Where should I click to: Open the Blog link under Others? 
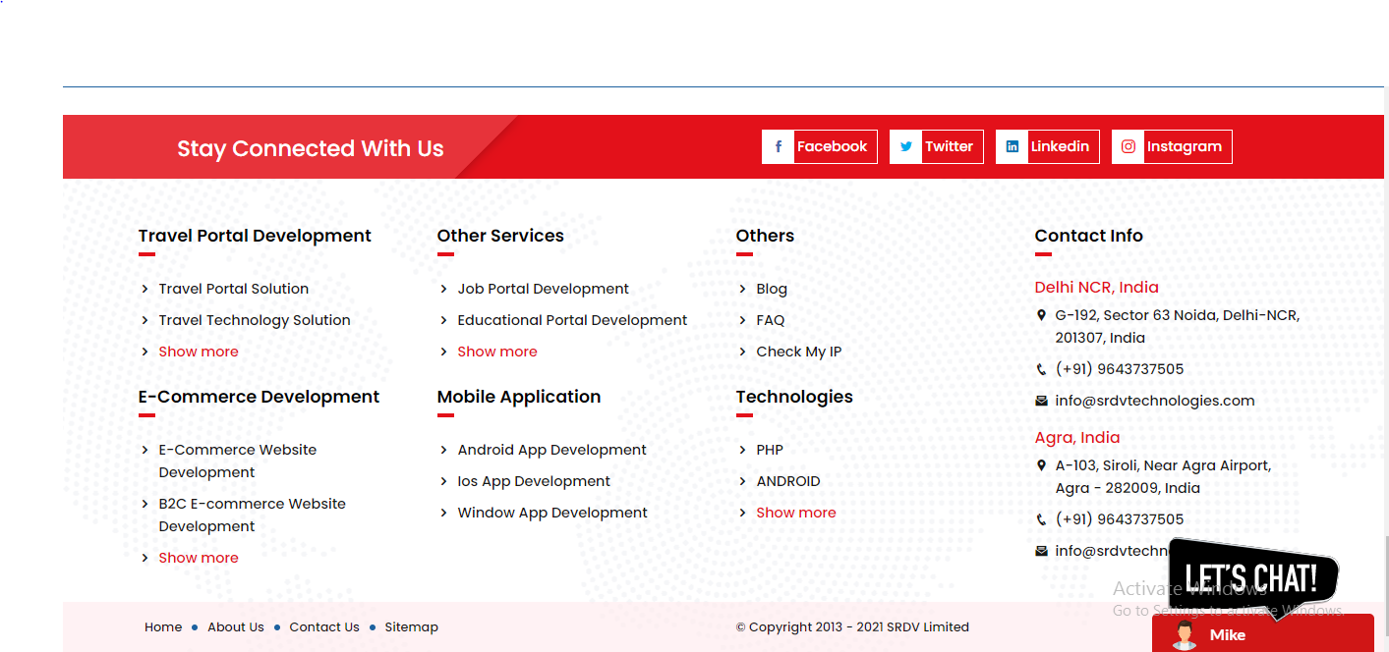771,288
